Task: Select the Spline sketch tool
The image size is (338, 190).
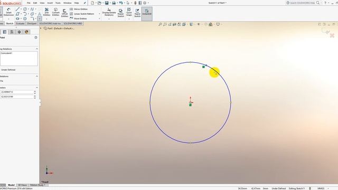Action: click(x=32, y=9)
